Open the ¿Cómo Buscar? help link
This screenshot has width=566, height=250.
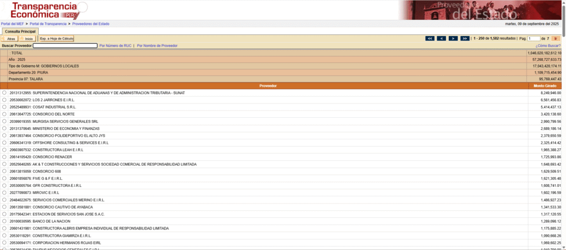[548, 46]
